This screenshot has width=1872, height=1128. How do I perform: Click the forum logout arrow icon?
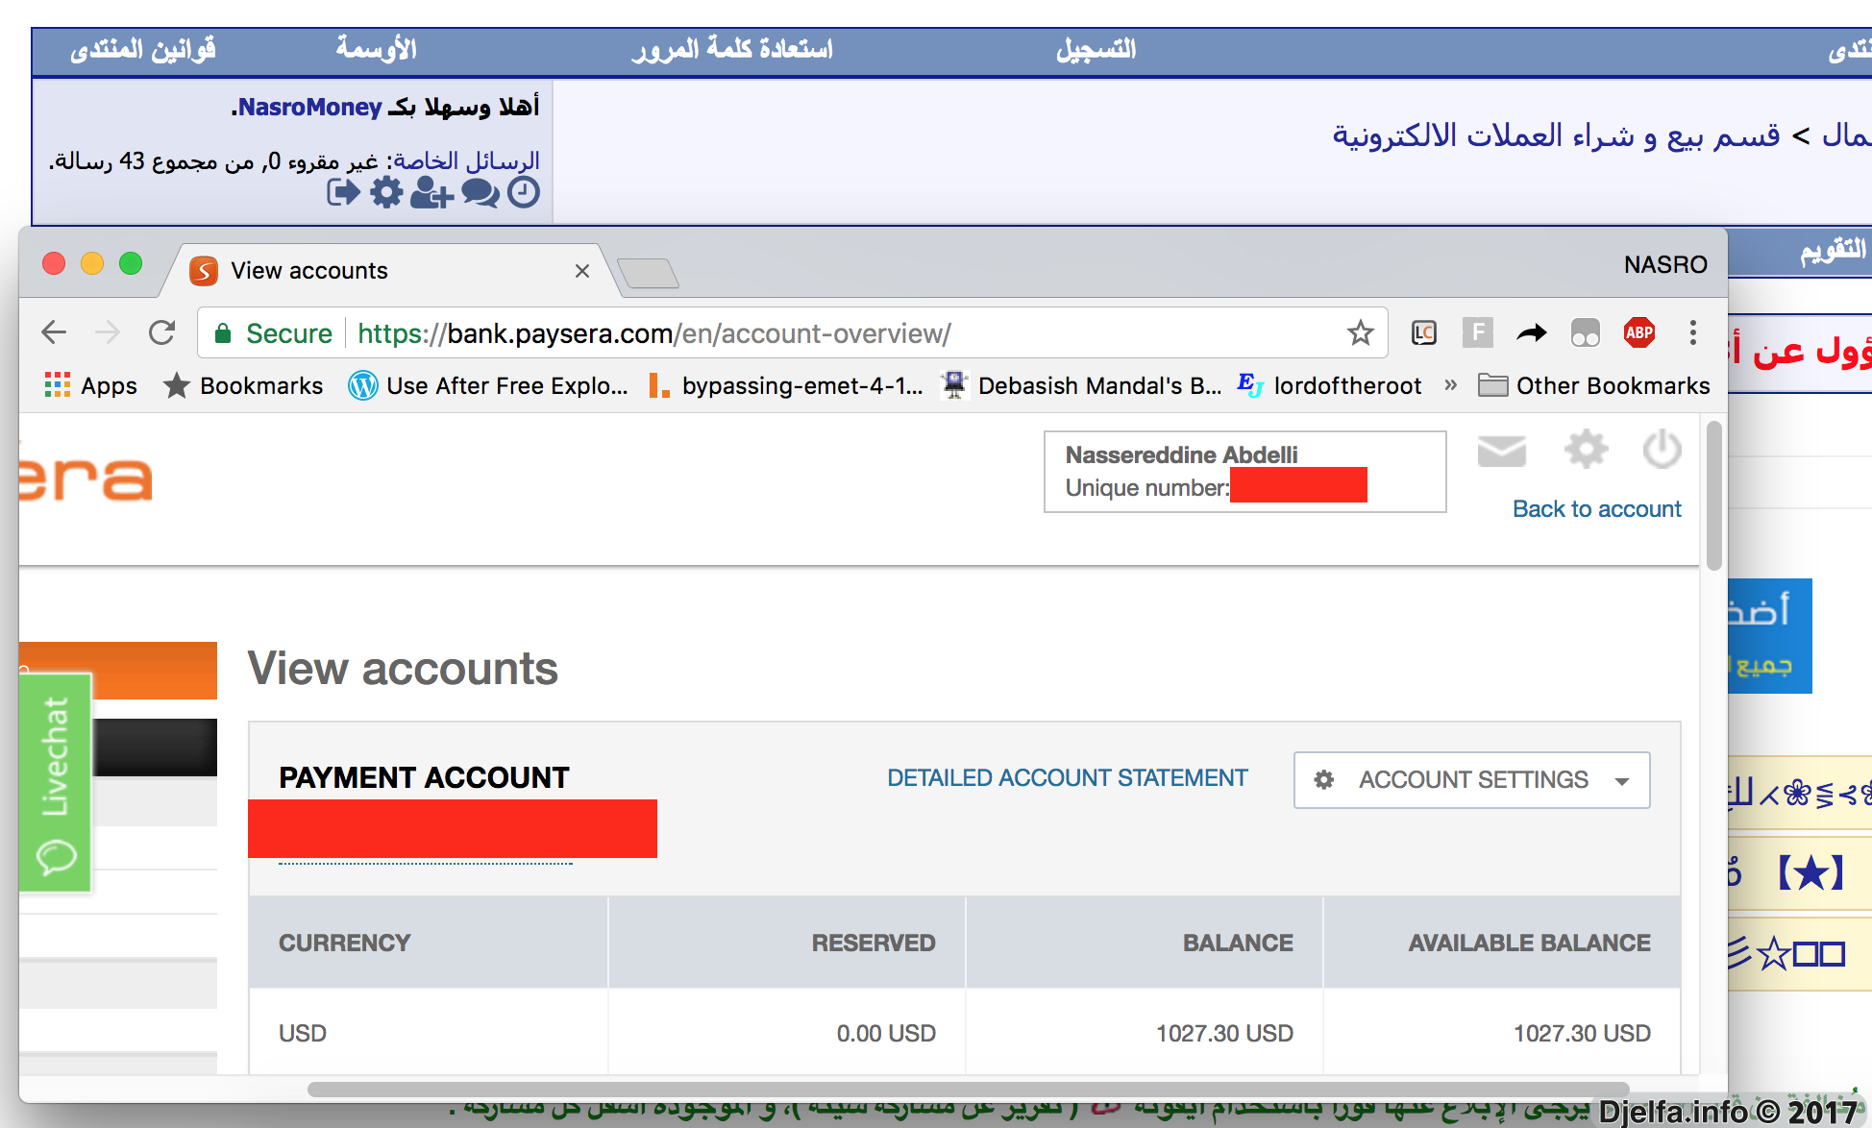click(343, 193)
